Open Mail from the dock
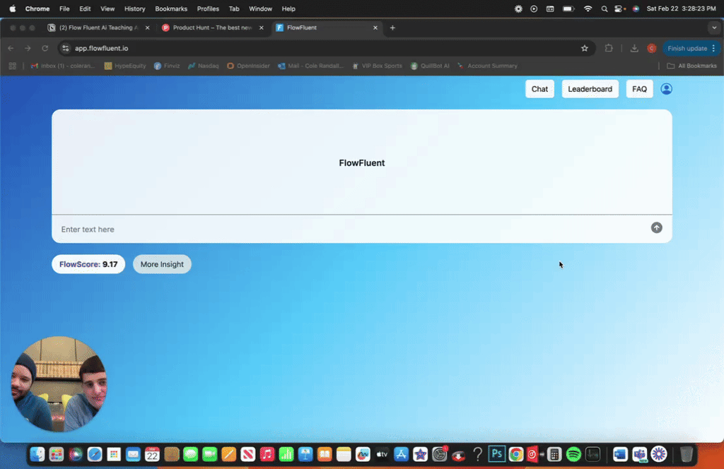 [x=133, y=455]
